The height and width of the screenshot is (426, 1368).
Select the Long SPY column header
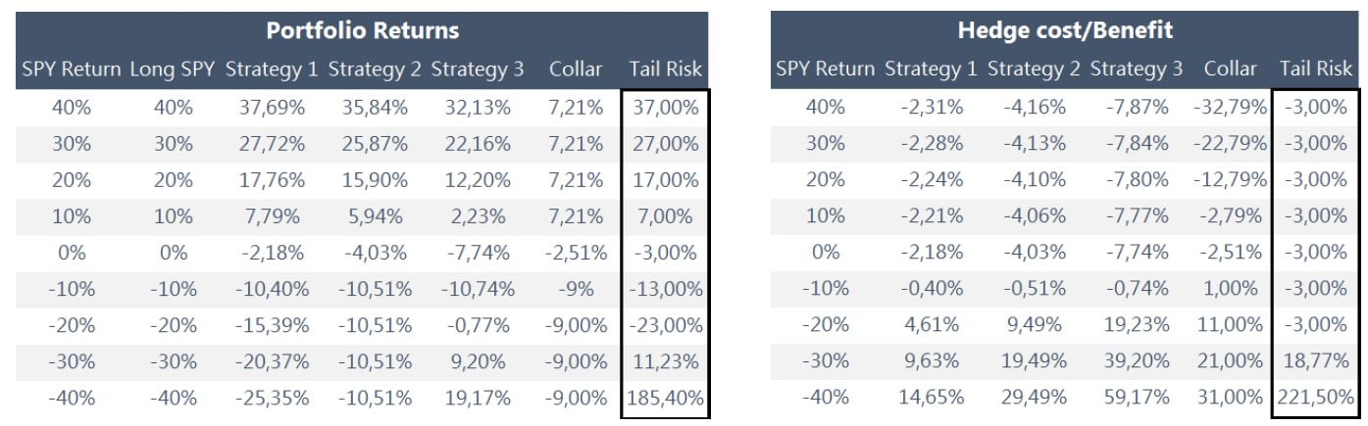pos(174,70)
